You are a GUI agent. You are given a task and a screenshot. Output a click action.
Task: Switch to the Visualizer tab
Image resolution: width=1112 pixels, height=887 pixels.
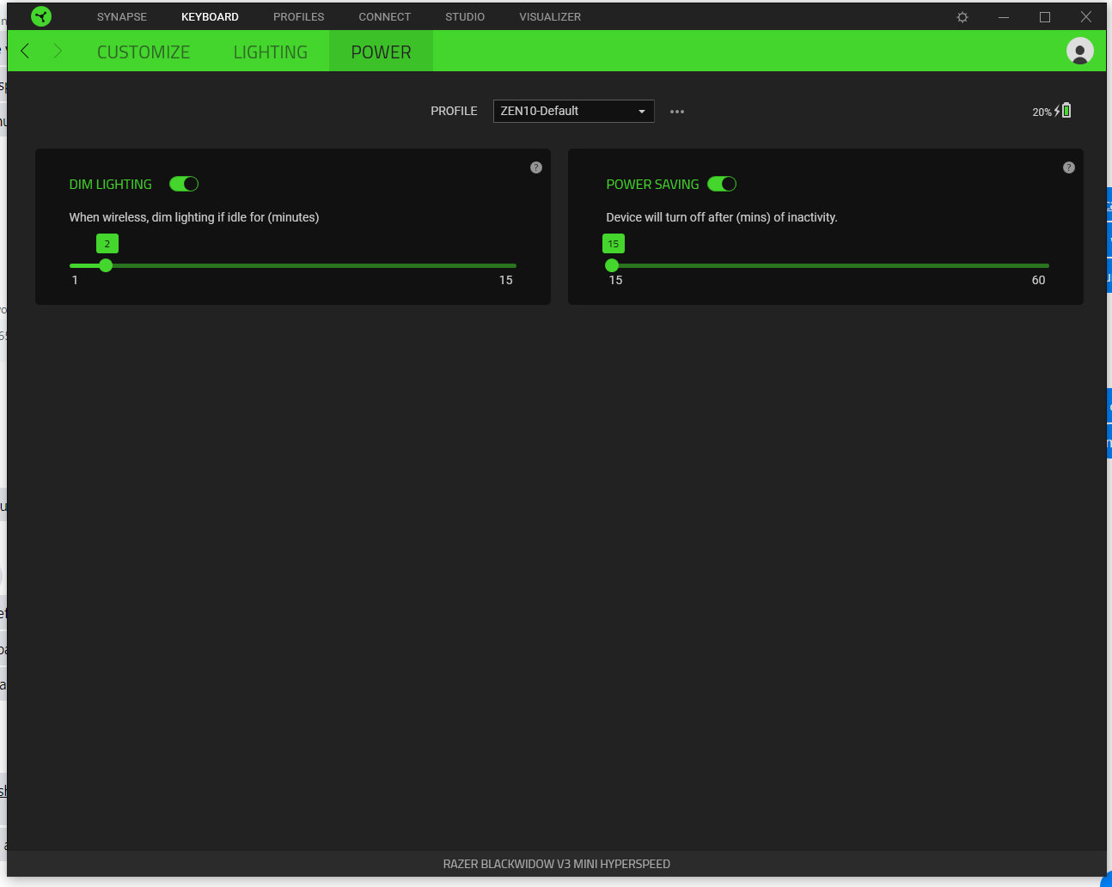(550, 16)
